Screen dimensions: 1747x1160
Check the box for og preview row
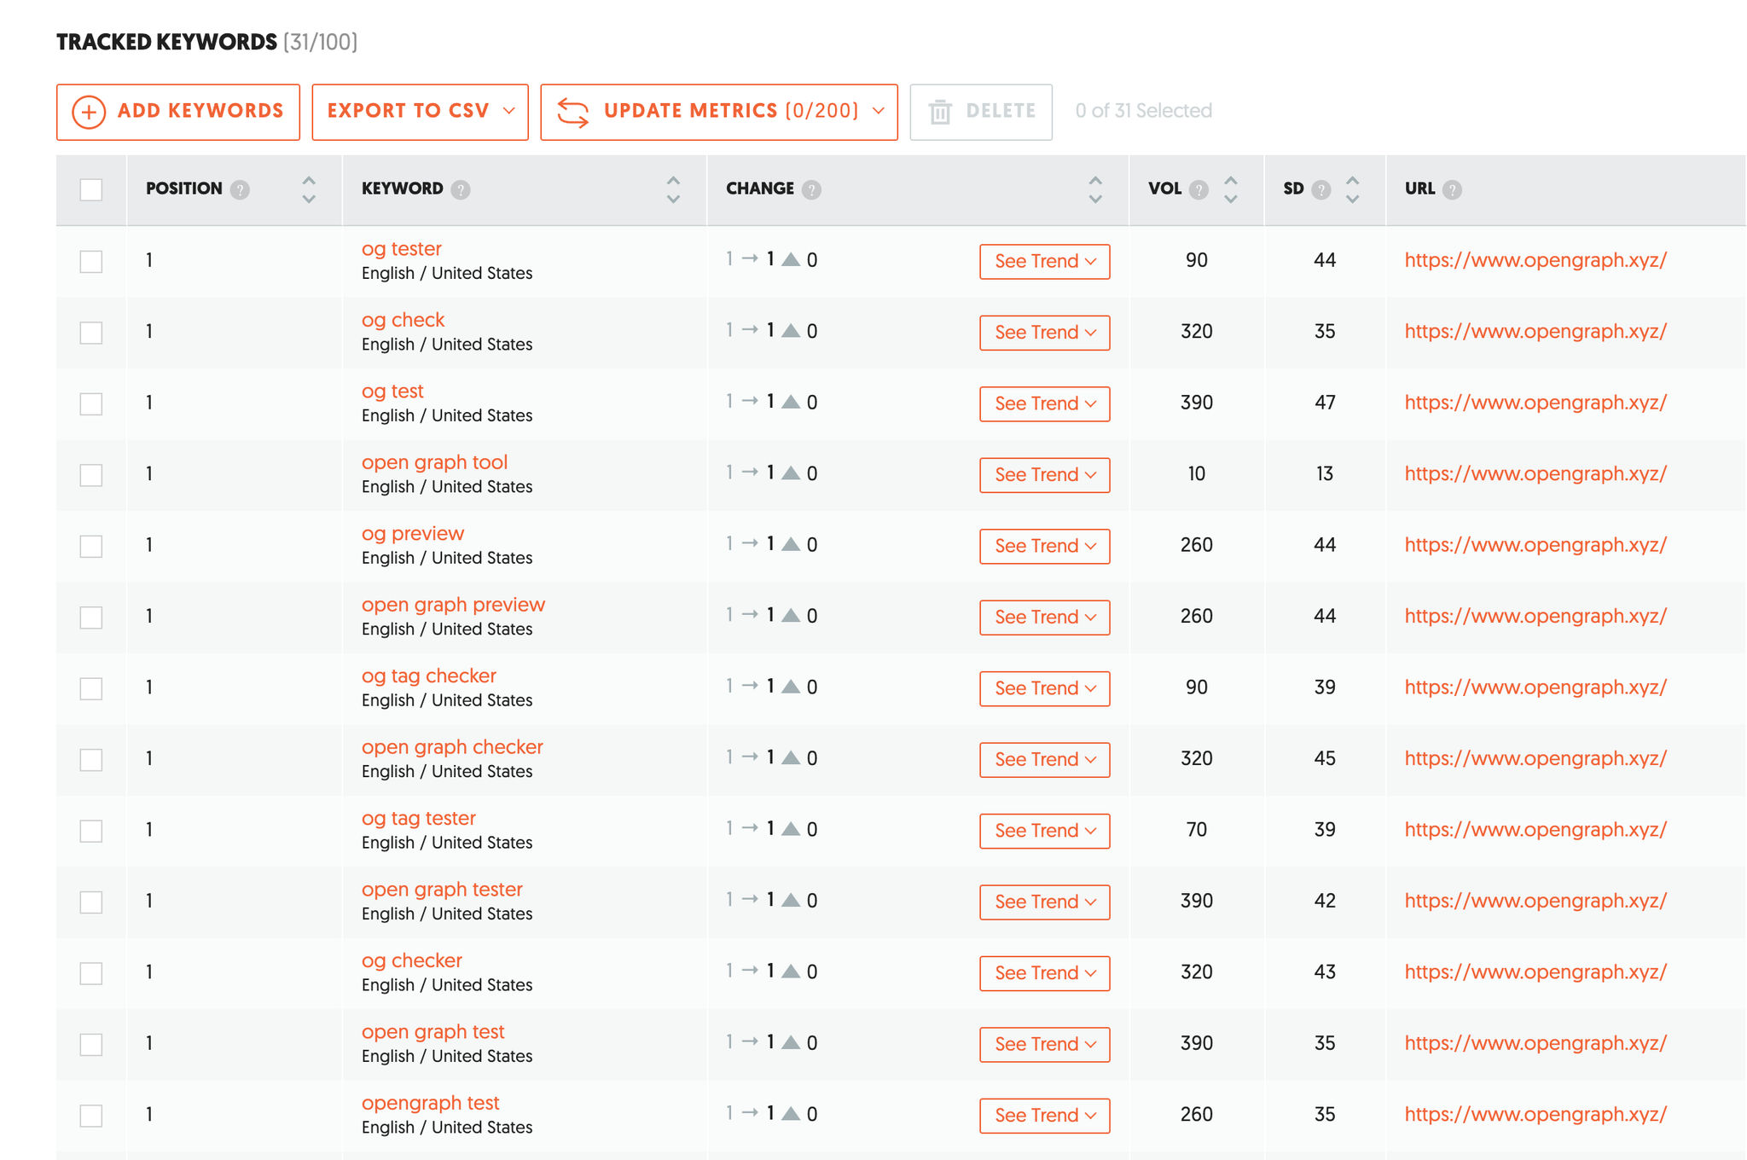91,546
